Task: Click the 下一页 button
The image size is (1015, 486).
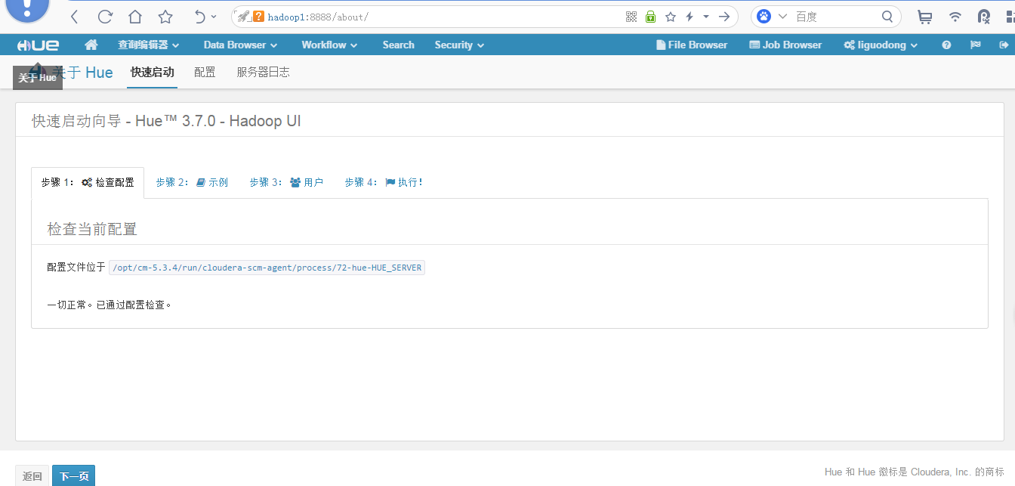Action: point(74,476)
